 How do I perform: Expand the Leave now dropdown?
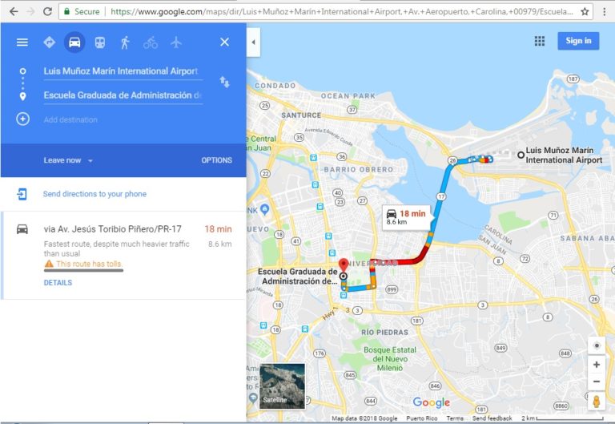click(x=68, y=160)
